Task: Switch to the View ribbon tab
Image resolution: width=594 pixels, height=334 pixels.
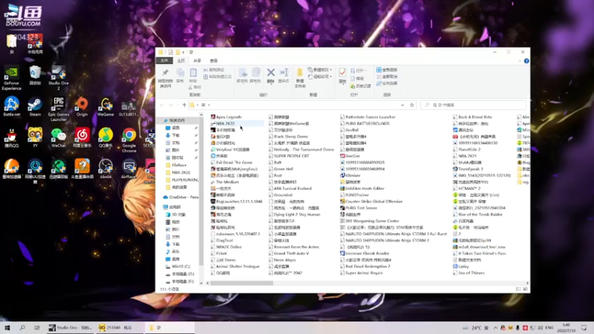Action: (214, 61)
